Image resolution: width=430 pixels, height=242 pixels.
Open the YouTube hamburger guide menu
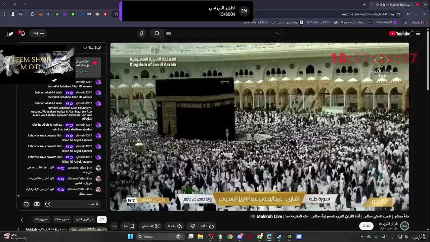pos(418,33)
